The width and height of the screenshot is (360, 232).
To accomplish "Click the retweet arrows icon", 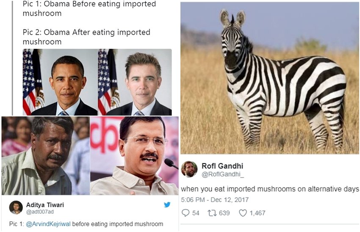I will [211, 213].
